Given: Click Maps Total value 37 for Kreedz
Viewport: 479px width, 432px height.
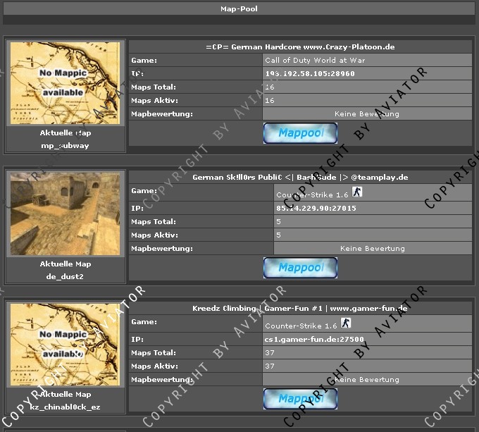Looking at the screenshot, I should point(270,353).
